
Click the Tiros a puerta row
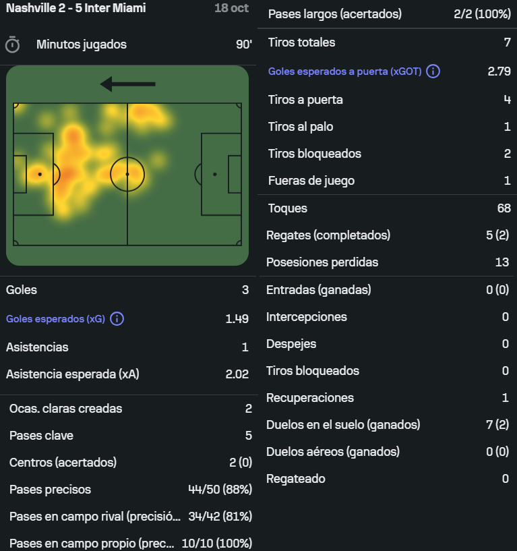pyautogui.click(x=388, y=100)
